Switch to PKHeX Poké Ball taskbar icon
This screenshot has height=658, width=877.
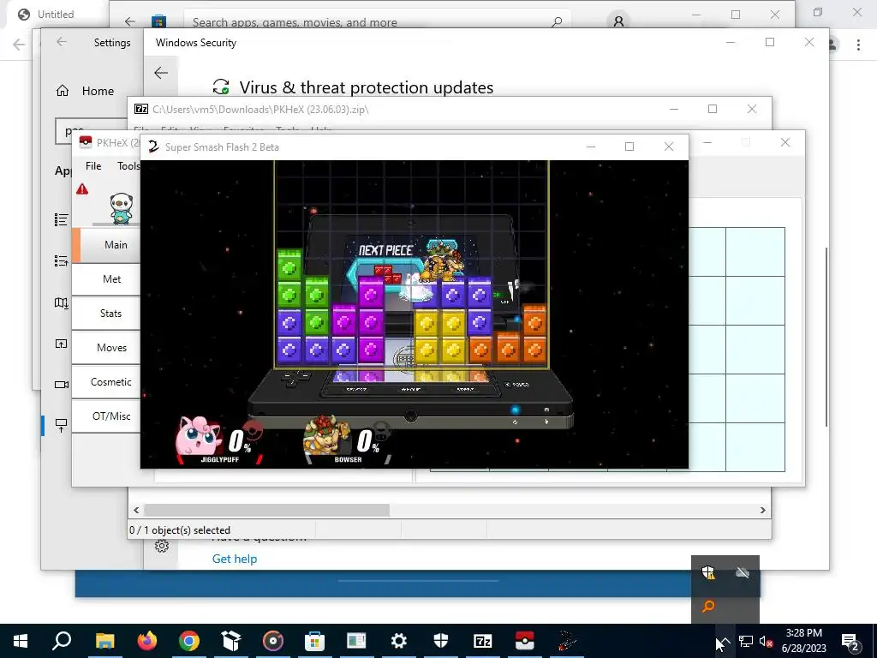tap(525, 641)
